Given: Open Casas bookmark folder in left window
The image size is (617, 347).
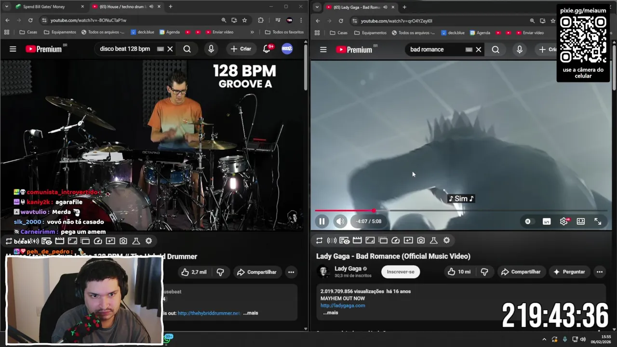Looking at the screenshot, I should click(28, 32).
